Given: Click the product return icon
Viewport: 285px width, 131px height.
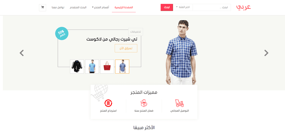Looking at the screenshot, I should click(x=108, y=103).
